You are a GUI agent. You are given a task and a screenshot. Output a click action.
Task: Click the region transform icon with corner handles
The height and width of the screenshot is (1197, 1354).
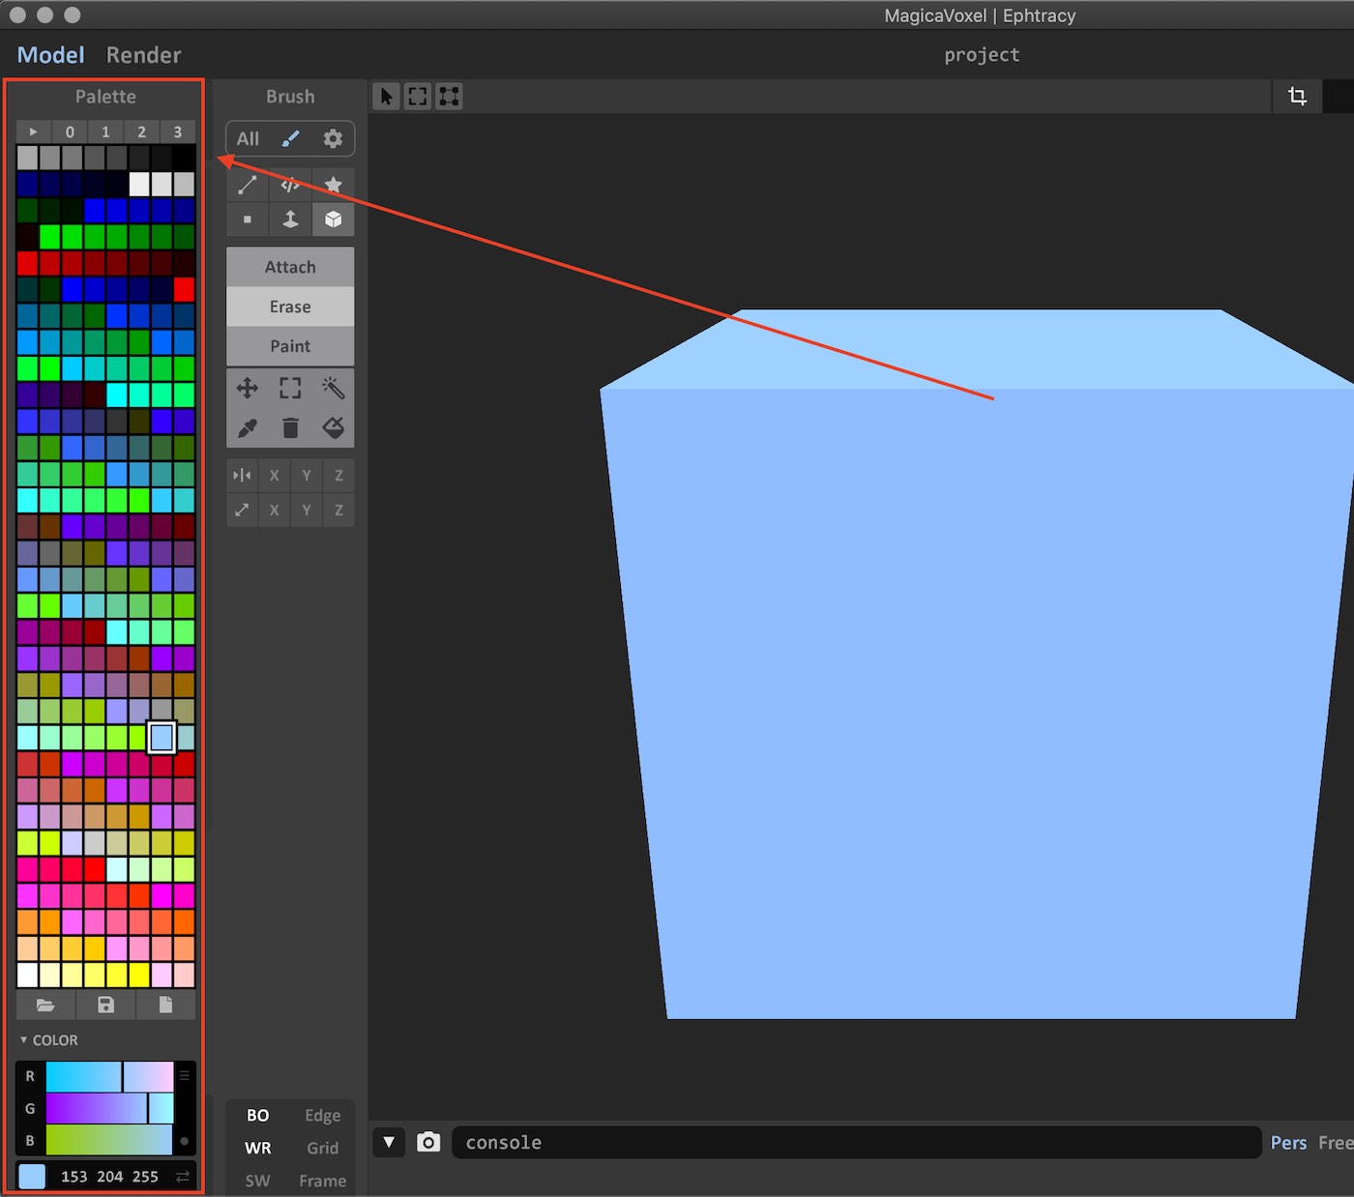(449, 96)
